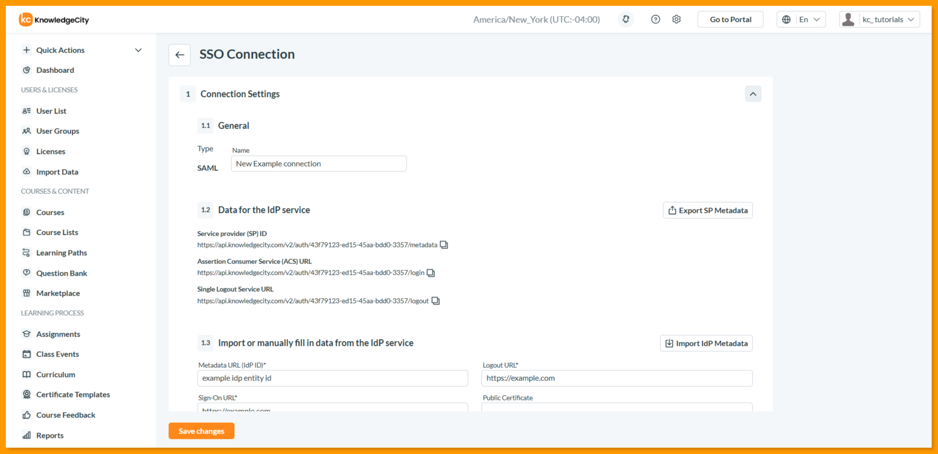Expand the Quick Actions chevron

pyautogui.click(x=139, y=50)
